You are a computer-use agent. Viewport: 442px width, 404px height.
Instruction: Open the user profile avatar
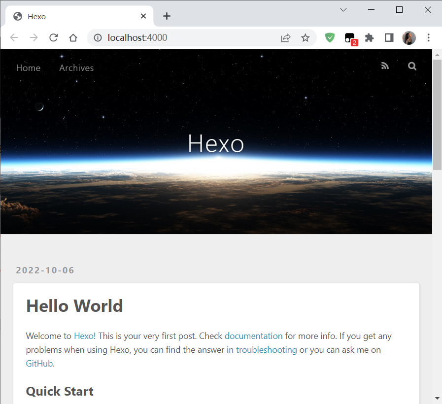[408, 37]
